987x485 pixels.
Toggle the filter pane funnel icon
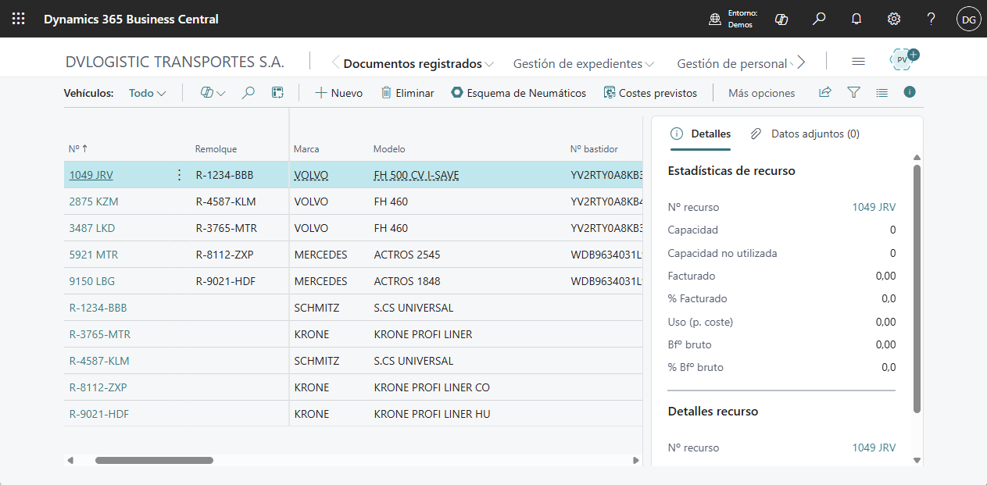click(x=854, y=92)
